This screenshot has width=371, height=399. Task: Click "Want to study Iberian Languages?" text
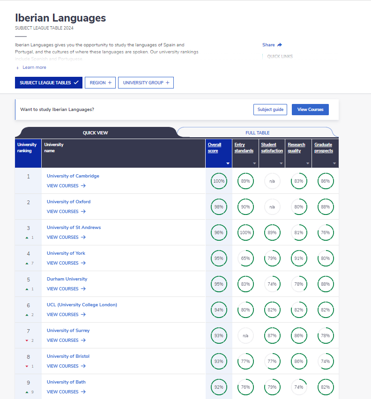(57, 110)
